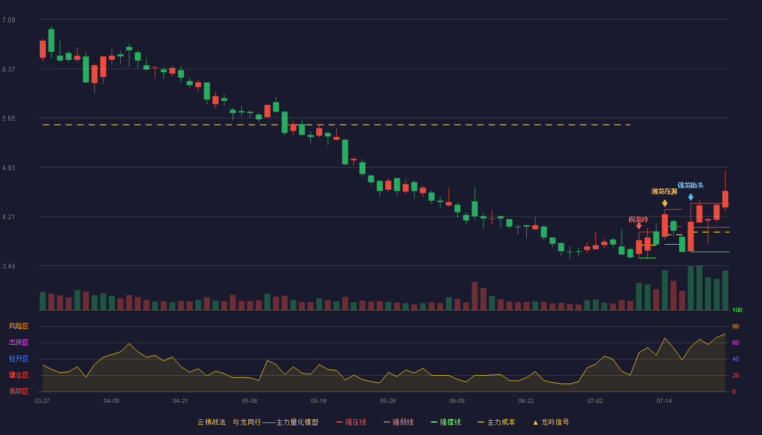Click the 03-27 date label
The image size is (762, 435).
coord(42,401)
